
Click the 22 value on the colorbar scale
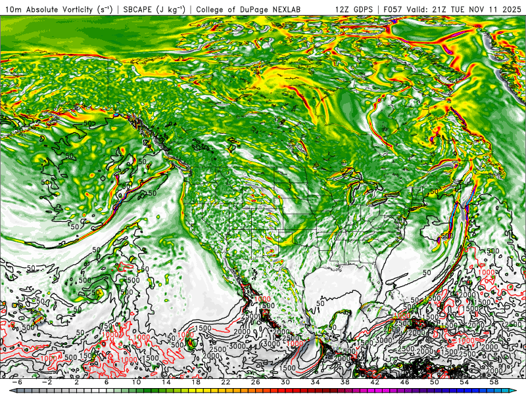[226, 382]
